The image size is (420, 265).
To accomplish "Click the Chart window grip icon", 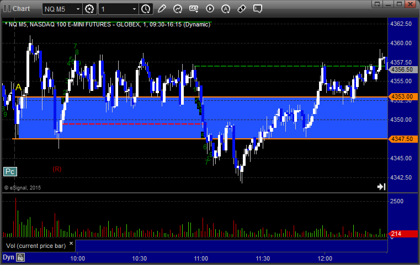I will point(7,9).
